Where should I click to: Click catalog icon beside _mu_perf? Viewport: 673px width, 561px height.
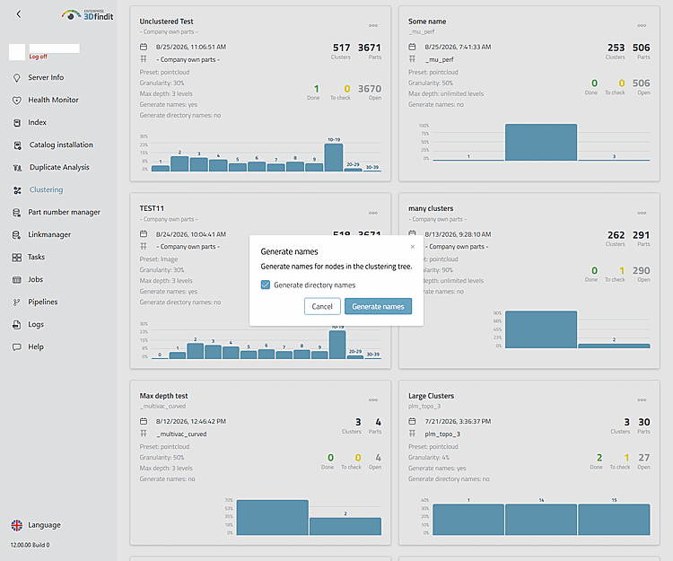coord(413,59)
